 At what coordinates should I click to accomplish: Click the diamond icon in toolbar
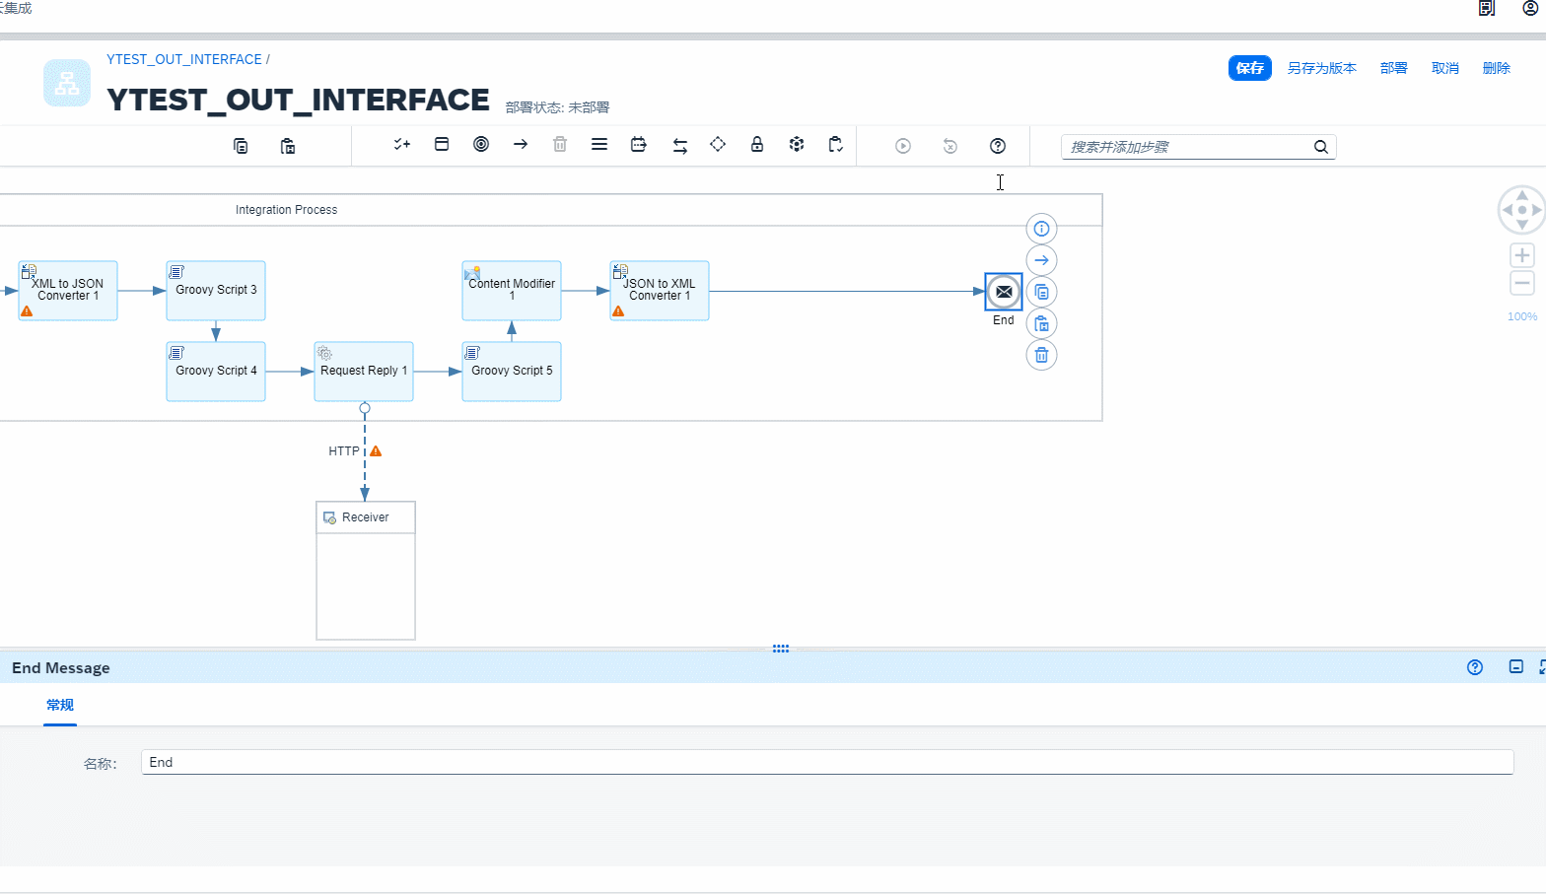pyautogui.click(x=718, y=145)
